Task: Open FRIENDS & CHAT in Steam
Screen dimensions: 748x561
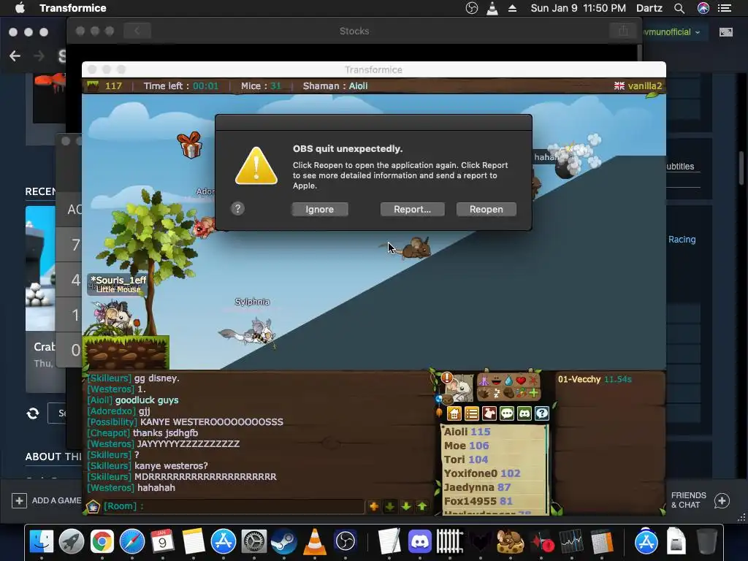Action: (x=700, y=500)
